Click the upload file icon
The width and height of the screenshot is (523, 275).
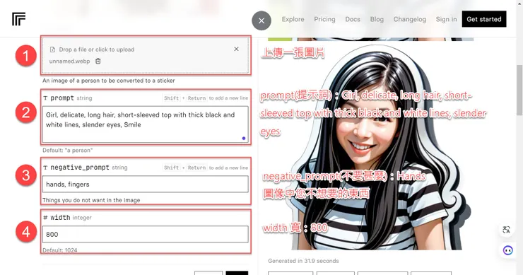tap(52, 49)
